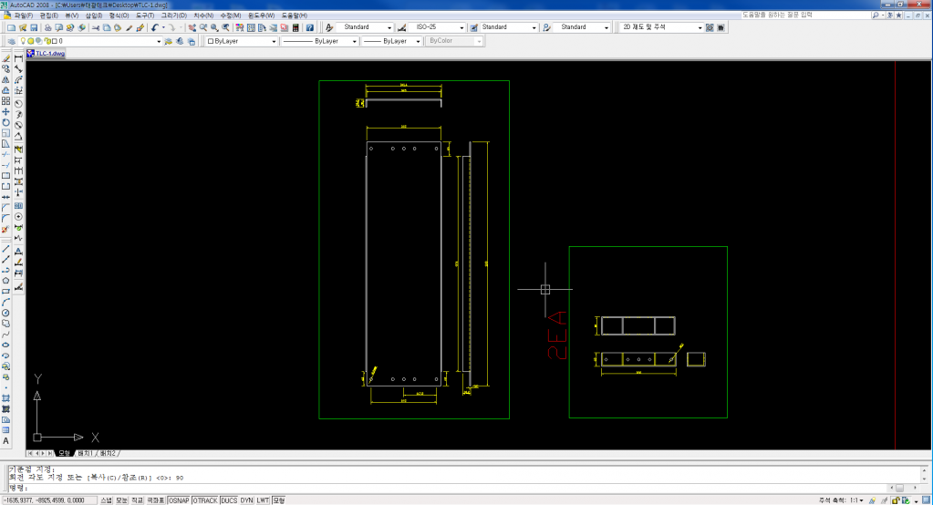Click the New drawing icon
The image size is (933, 505).
11,28
